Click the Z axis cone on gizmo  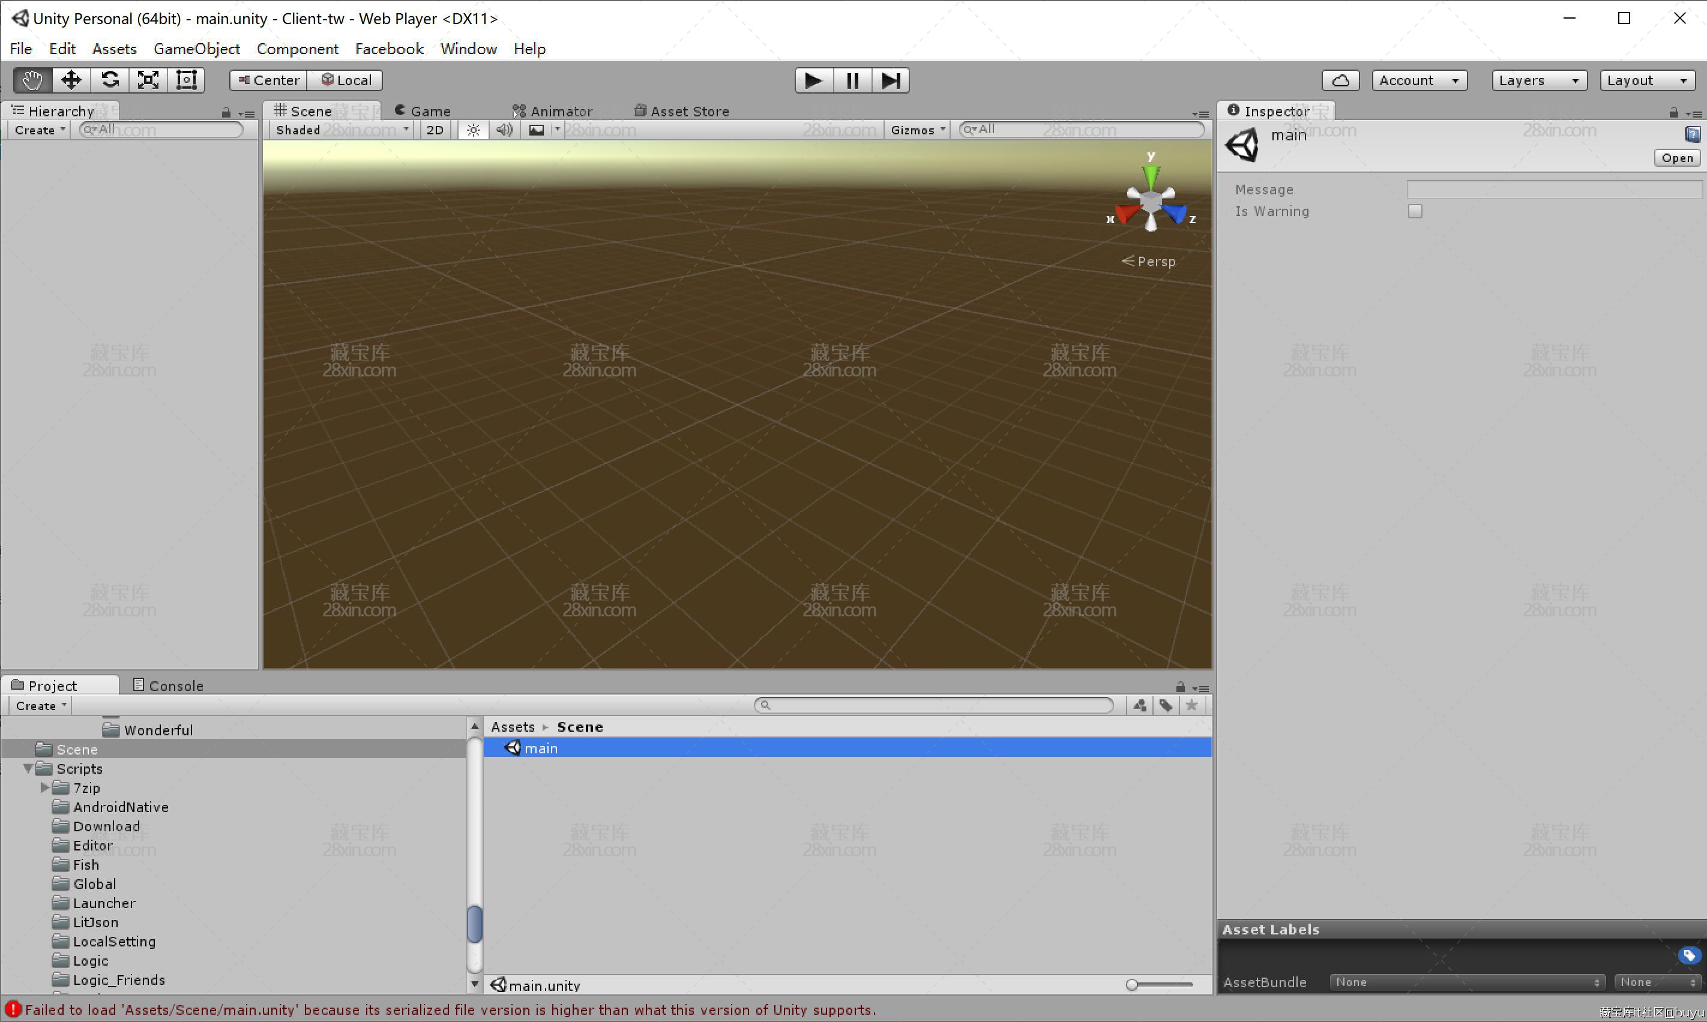click(1176, 214)
